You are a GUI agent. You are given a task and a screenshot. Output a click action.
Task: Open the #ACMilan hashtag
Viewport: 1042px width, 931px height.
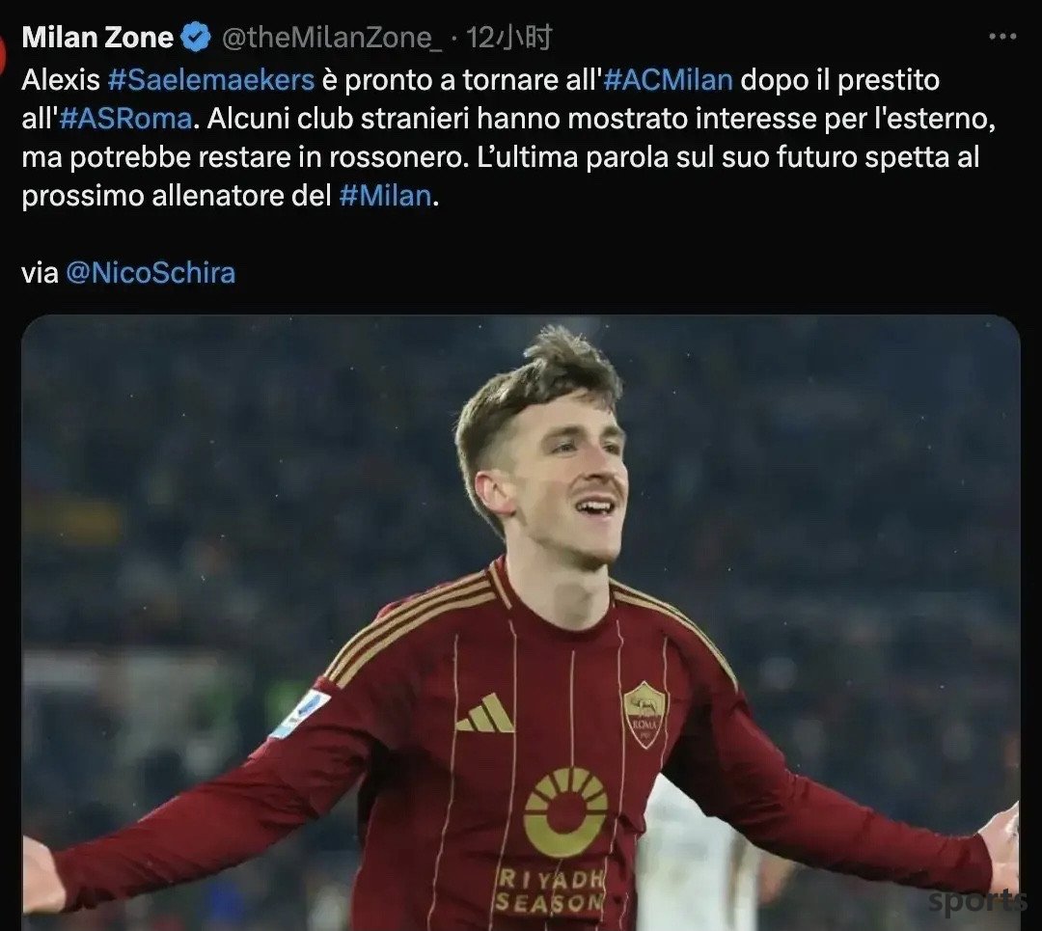tap(668, 80)
